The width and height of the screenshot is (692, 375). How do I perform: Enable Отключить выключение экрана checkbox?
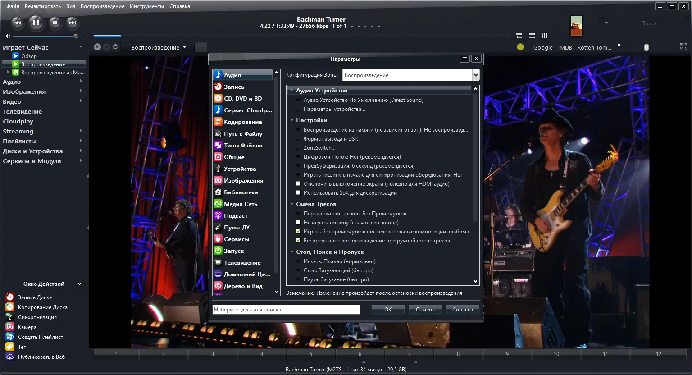pyautogui.click(x=298, y=184)
